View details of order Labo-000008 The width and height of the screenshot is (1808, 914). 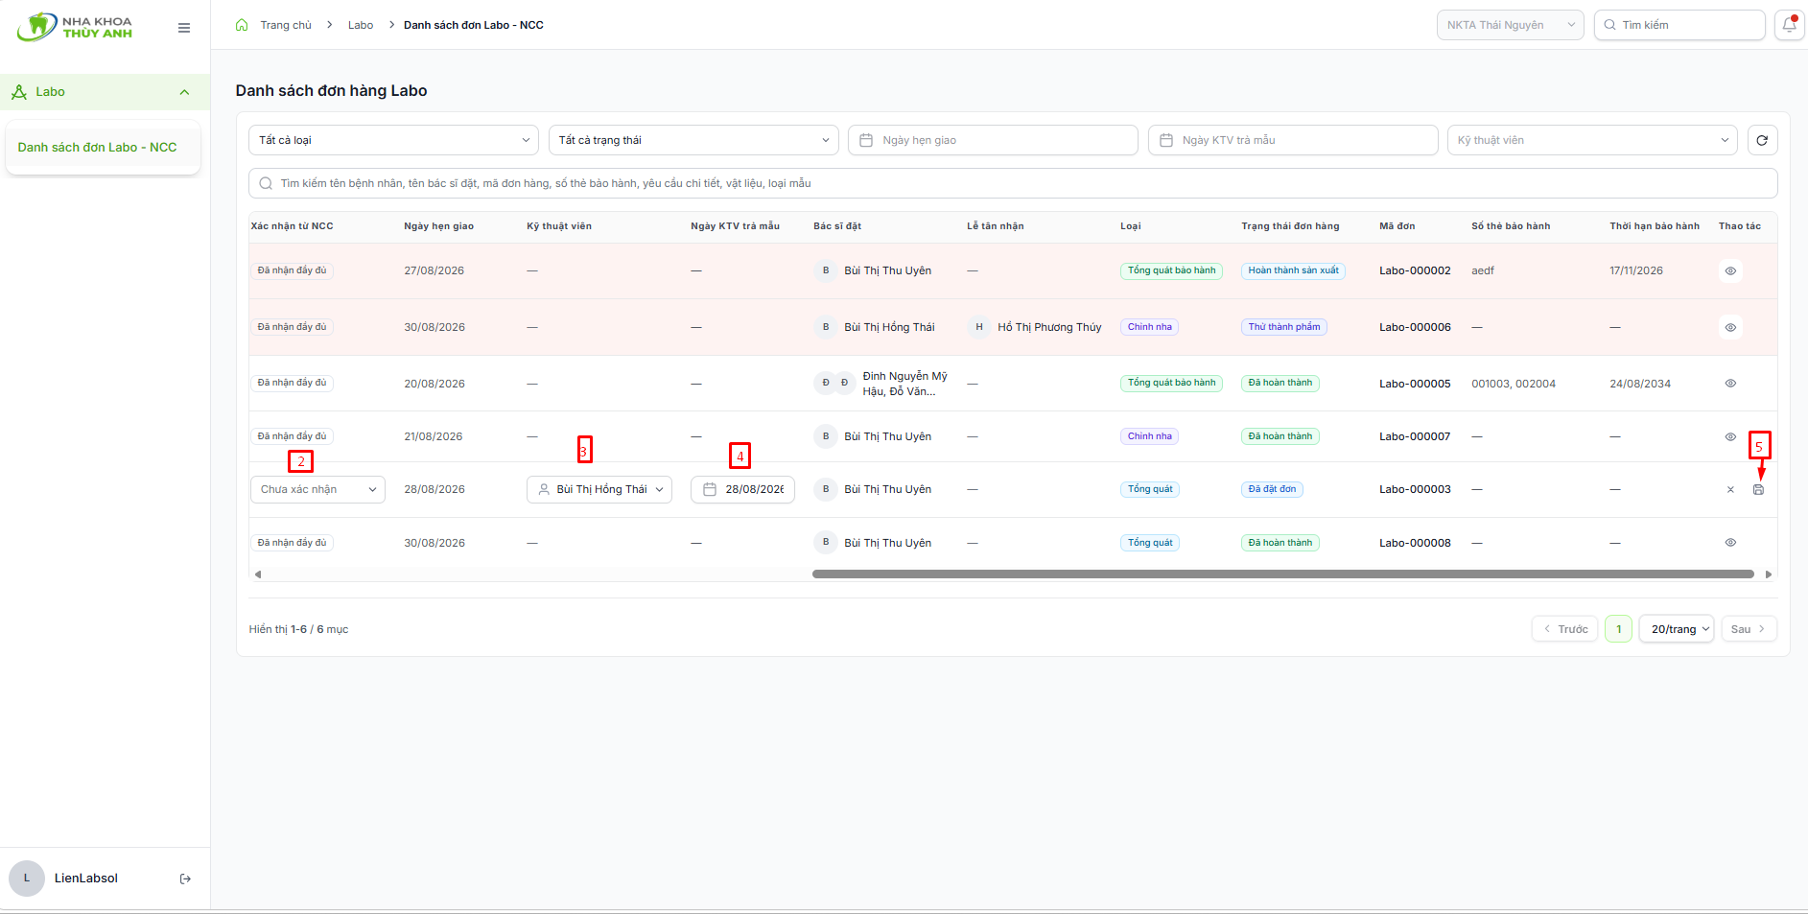coord(1730,542)
